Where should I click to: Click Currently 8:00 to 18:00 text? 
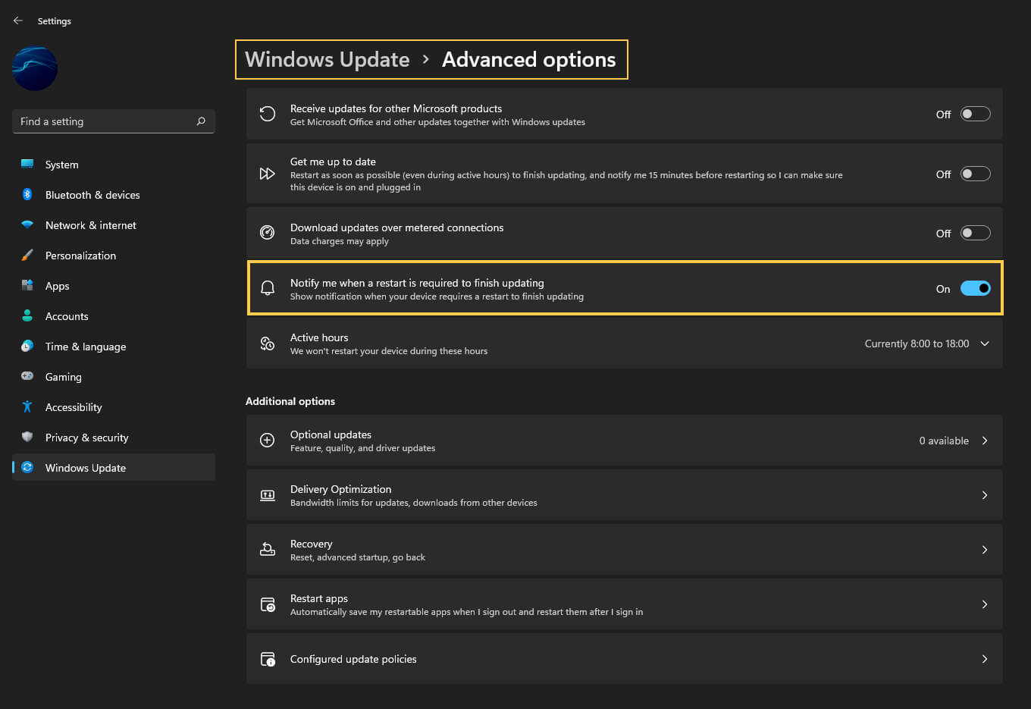[x=917, y=344]
